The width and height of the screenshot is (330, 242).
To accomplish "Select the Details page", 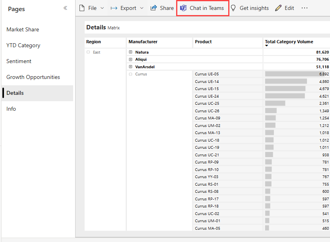I will (x=37, y=93).
